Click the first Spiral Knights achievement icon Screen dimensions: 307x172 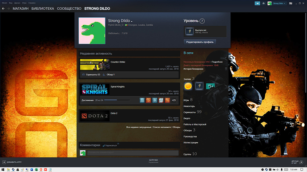pos(142,100)
